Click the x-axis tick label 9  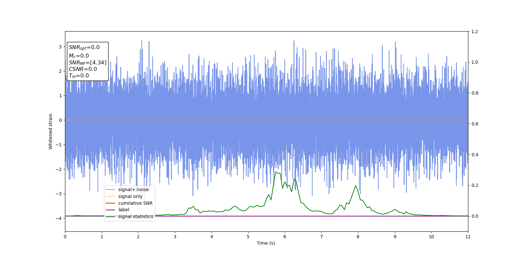coord(395,237)
